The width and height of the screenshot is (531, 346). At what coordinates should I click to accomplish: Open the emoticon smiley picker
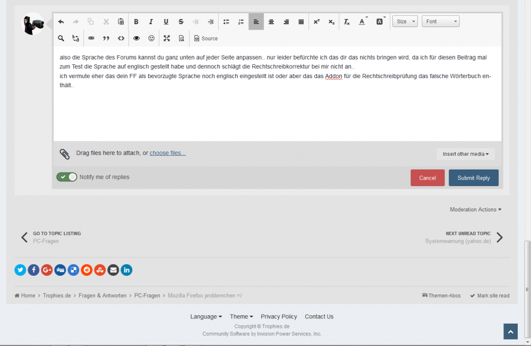(151, 38)
